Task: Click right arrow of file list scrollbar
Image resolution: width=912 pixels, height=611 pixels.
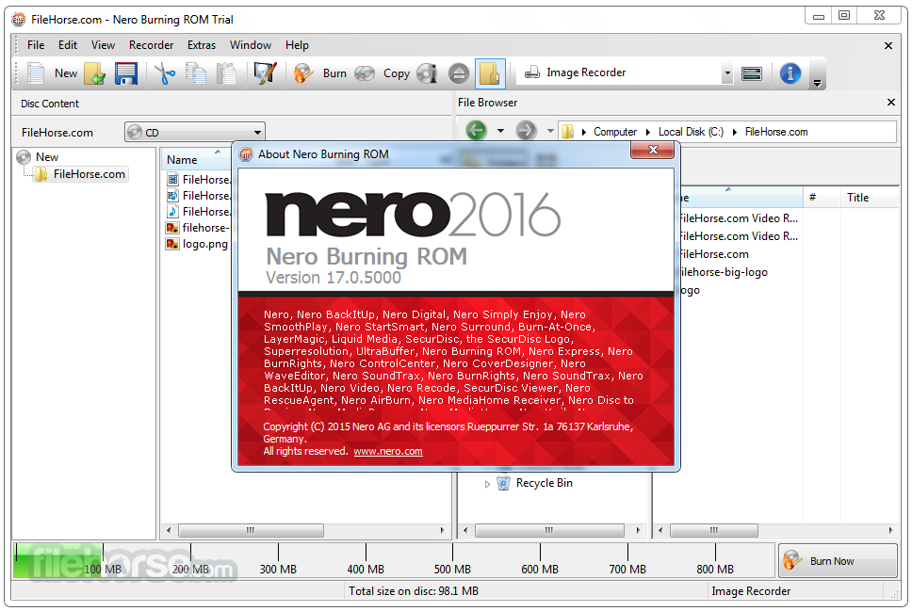Action: pos(890,530)
